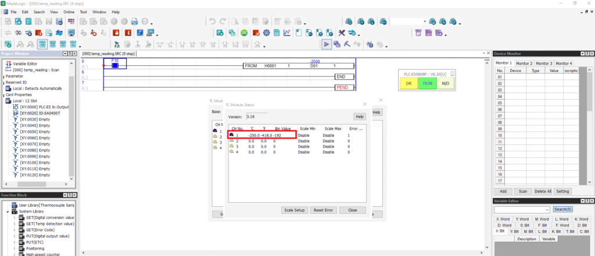Select Variable Editor in project tree
595x256 pixels.
(x=25, y=64)
